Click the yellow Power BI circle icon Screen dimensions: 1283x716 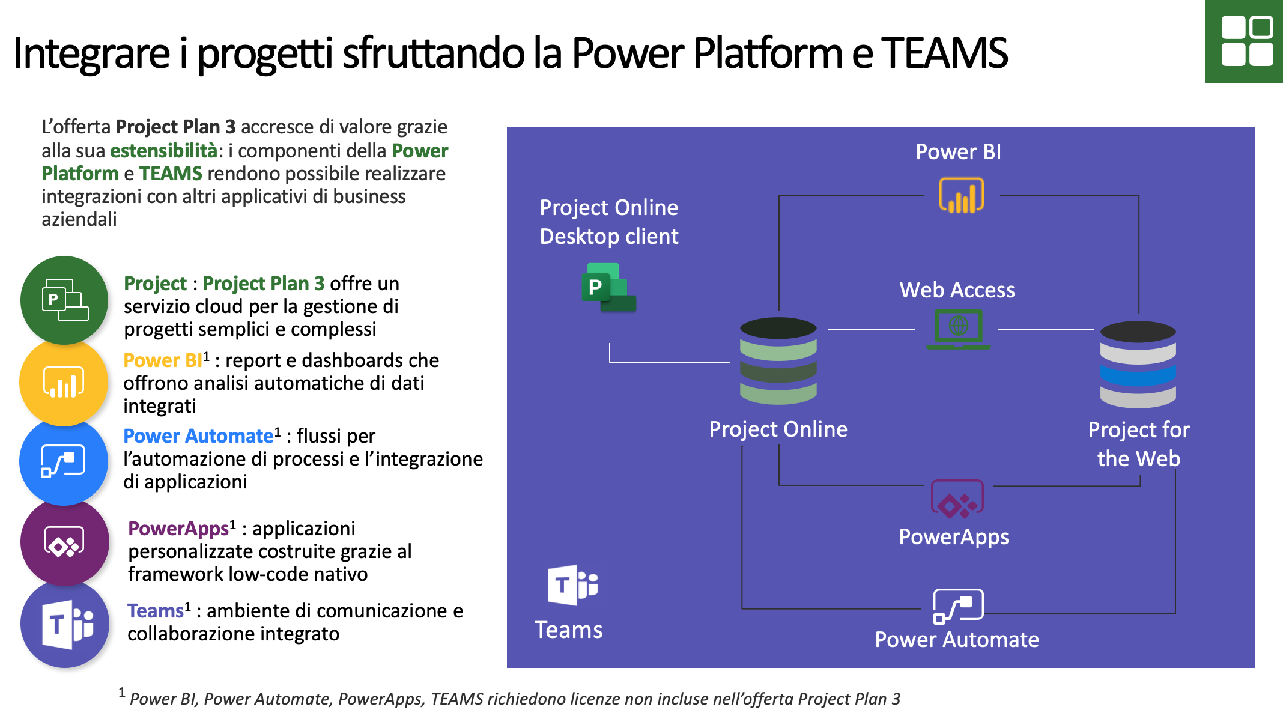pyautogui.click(x=64, y=382)
